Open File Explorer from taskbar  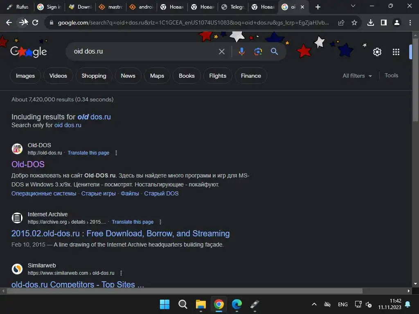200,304
